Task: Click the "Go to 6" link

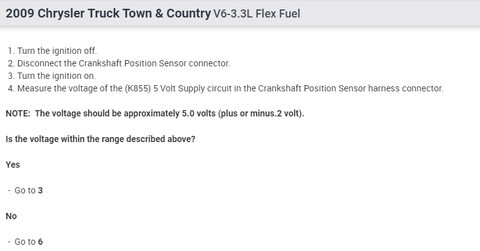Action: 28,242
